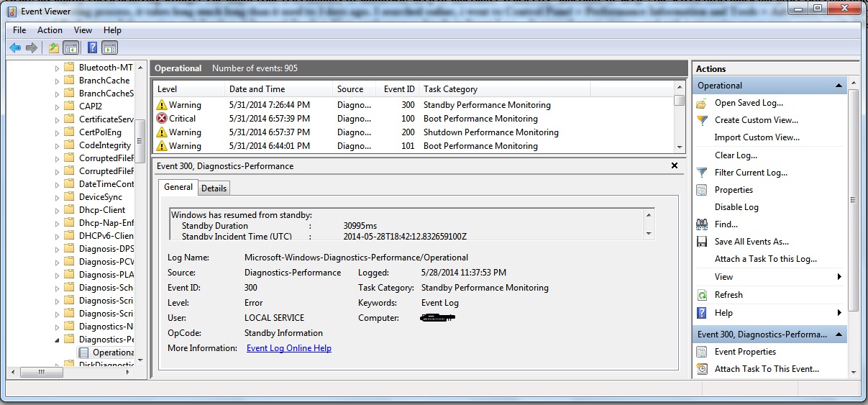Sort by the Date and Time column header
The height and width of the screenshot is (405, 868).
point(279,89)
